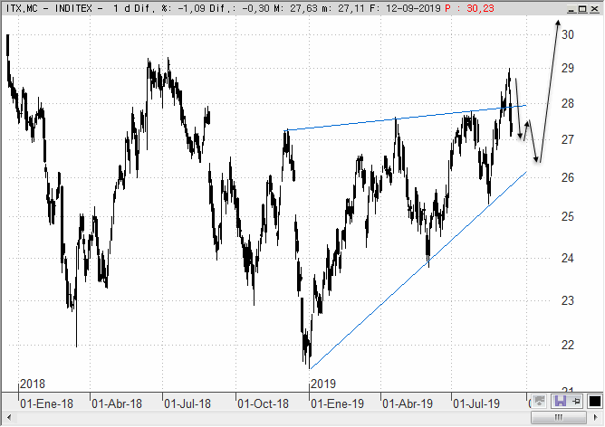Click the 23 price axis label
The image size is (605, 427).
tap(568, 300)
